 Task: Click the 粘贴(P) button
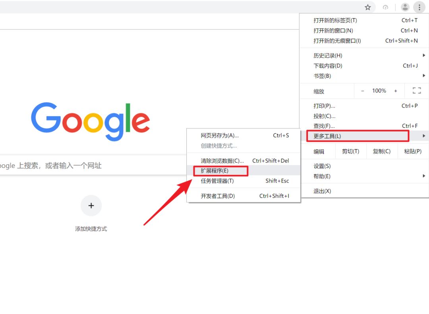click(x=413, y=151)
